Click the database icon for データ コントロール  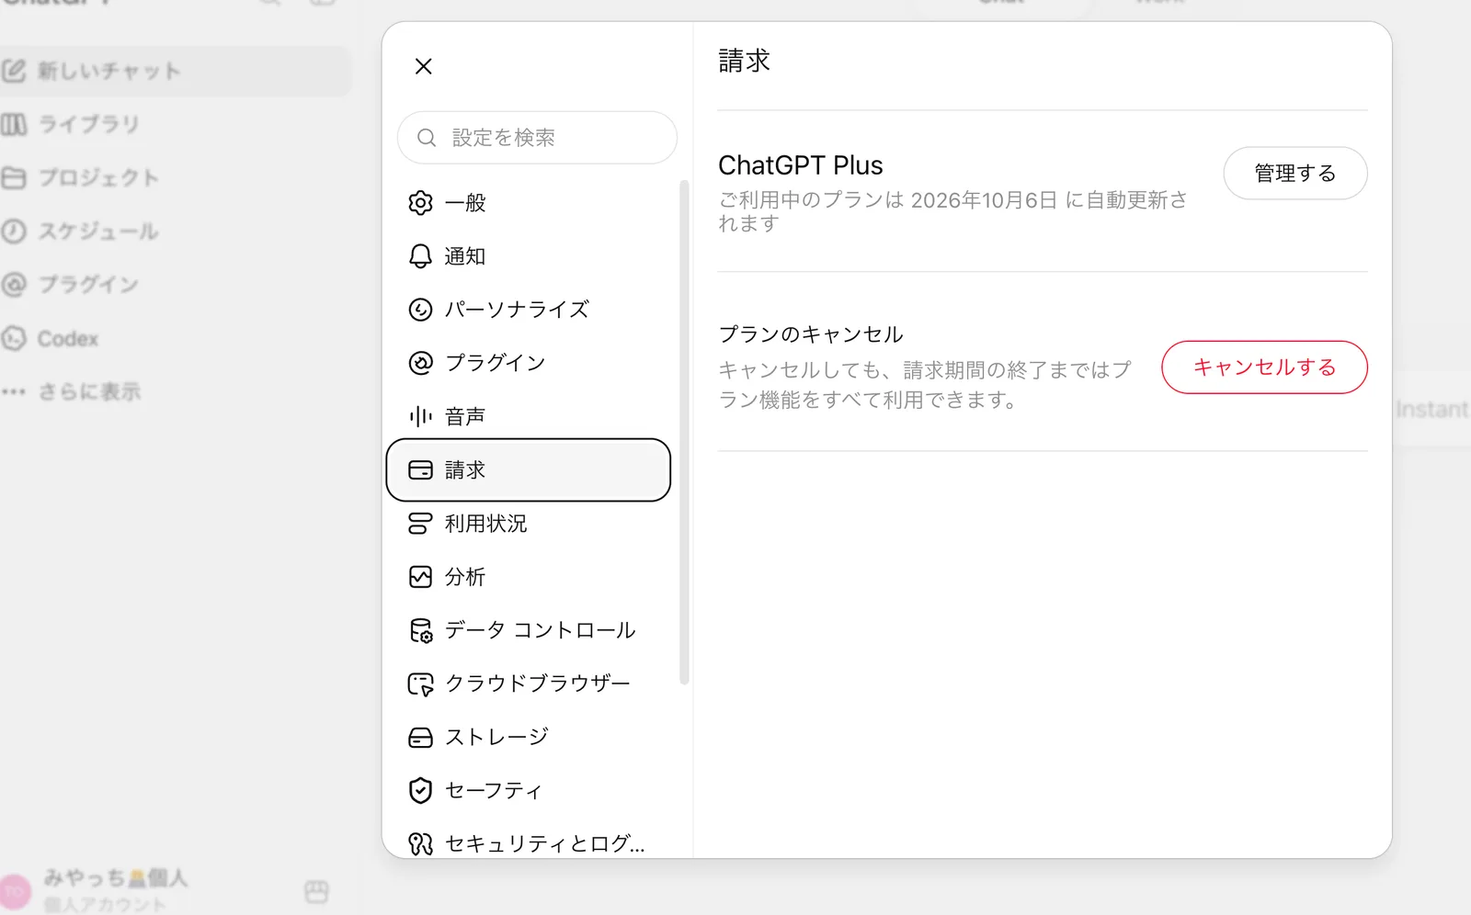(x=420, y=630)
